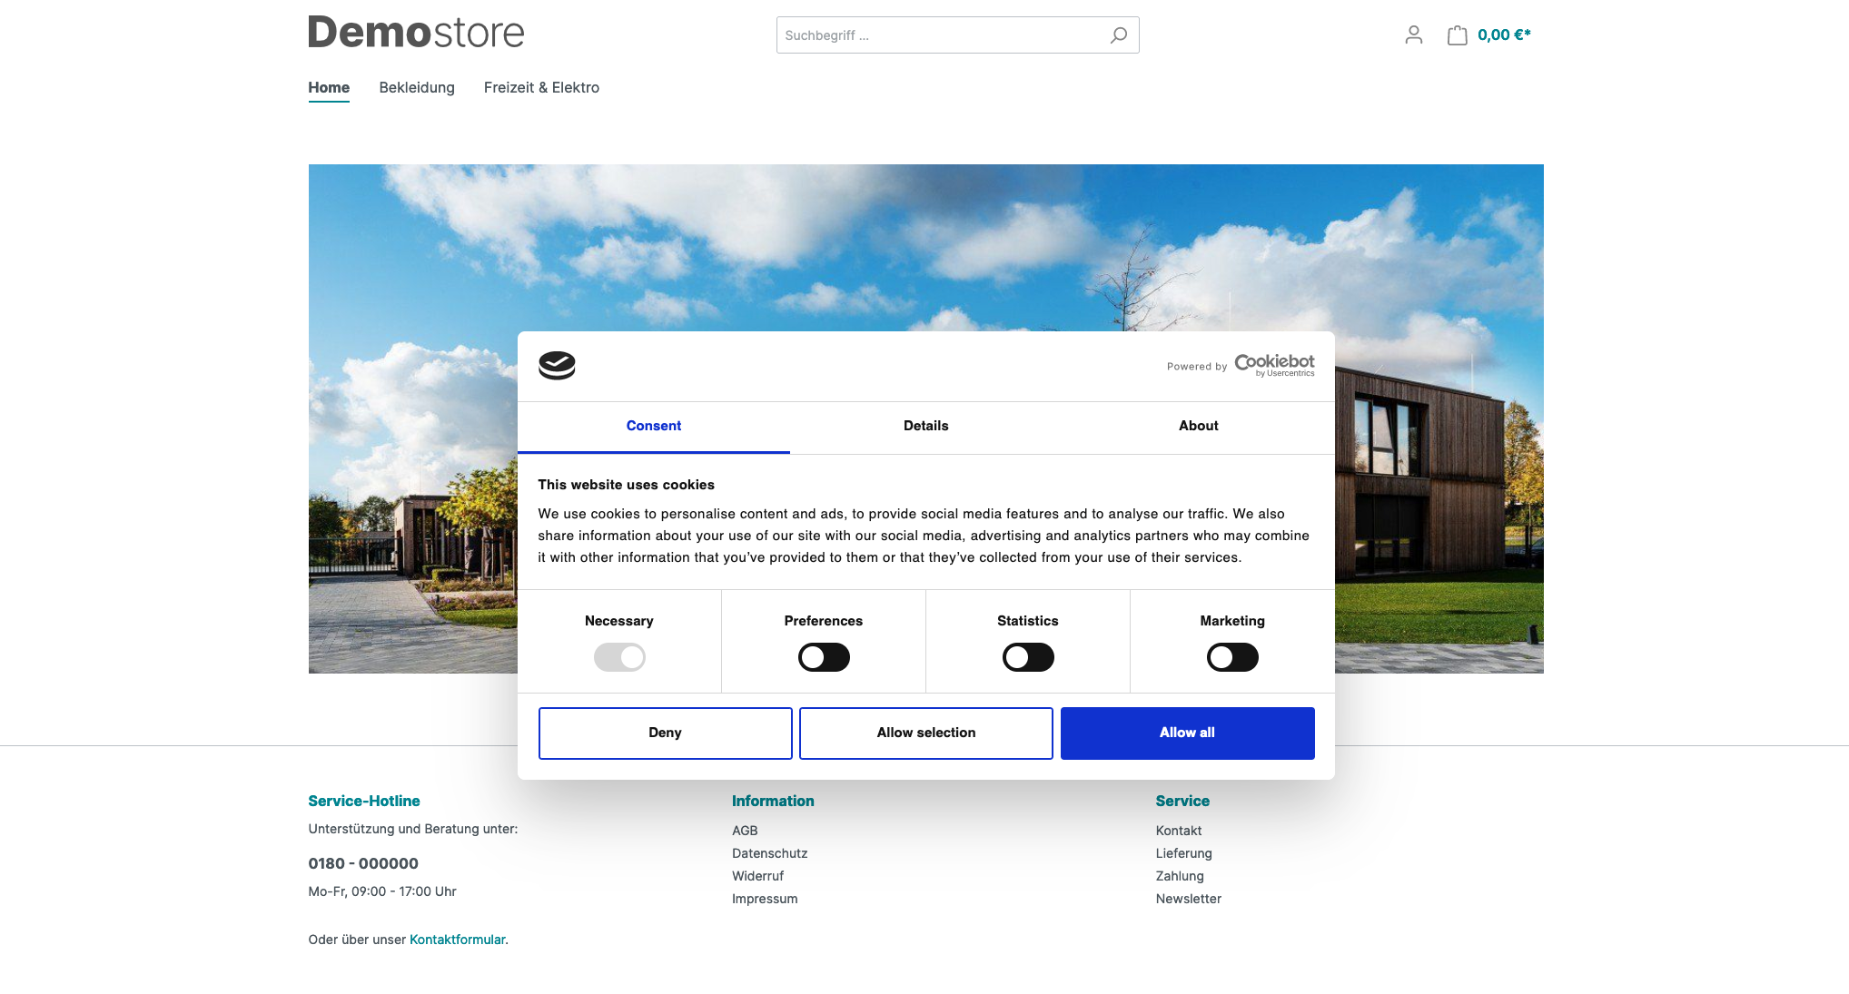Click the shopping cart icon

[1458, 33]
